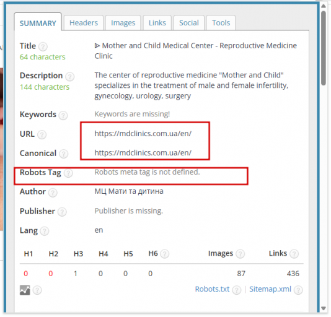This screenshot has width=331, height=317.
Task: Click the Lang value 'en'
Action: coord(99,230)
